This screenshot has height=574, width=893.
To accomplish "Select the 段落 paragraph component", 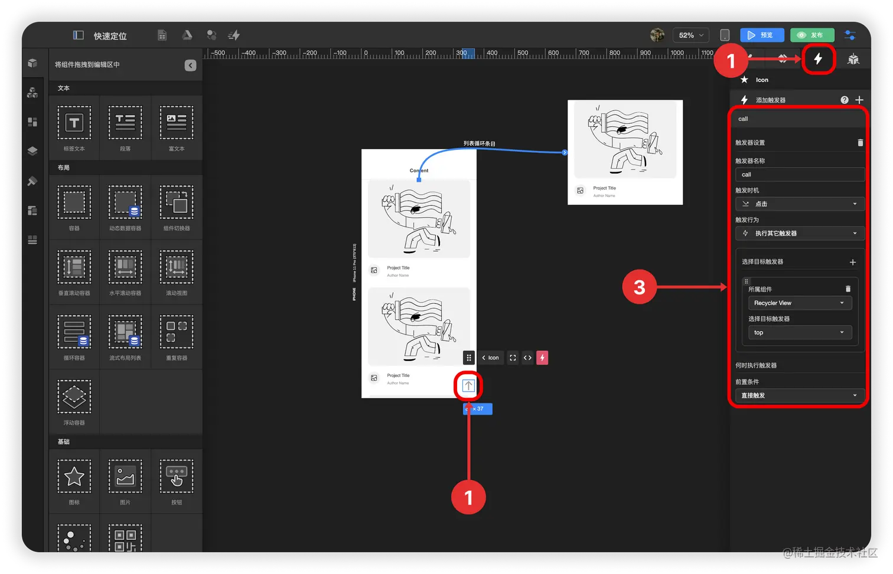I will (125, 128).
